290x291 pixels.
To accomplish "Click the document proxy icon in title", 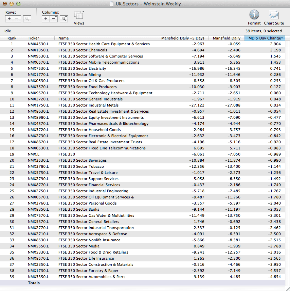I will pyautogui.click(x=112, y=4).
